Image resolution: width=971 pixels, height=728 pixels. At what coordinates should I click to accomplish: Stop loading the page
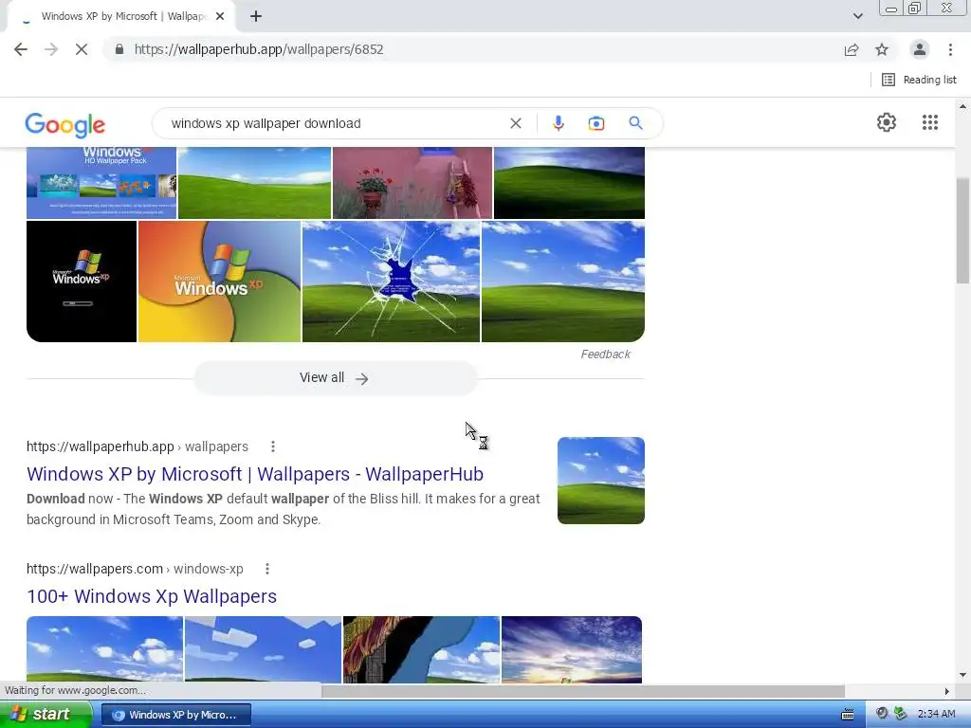82,49
